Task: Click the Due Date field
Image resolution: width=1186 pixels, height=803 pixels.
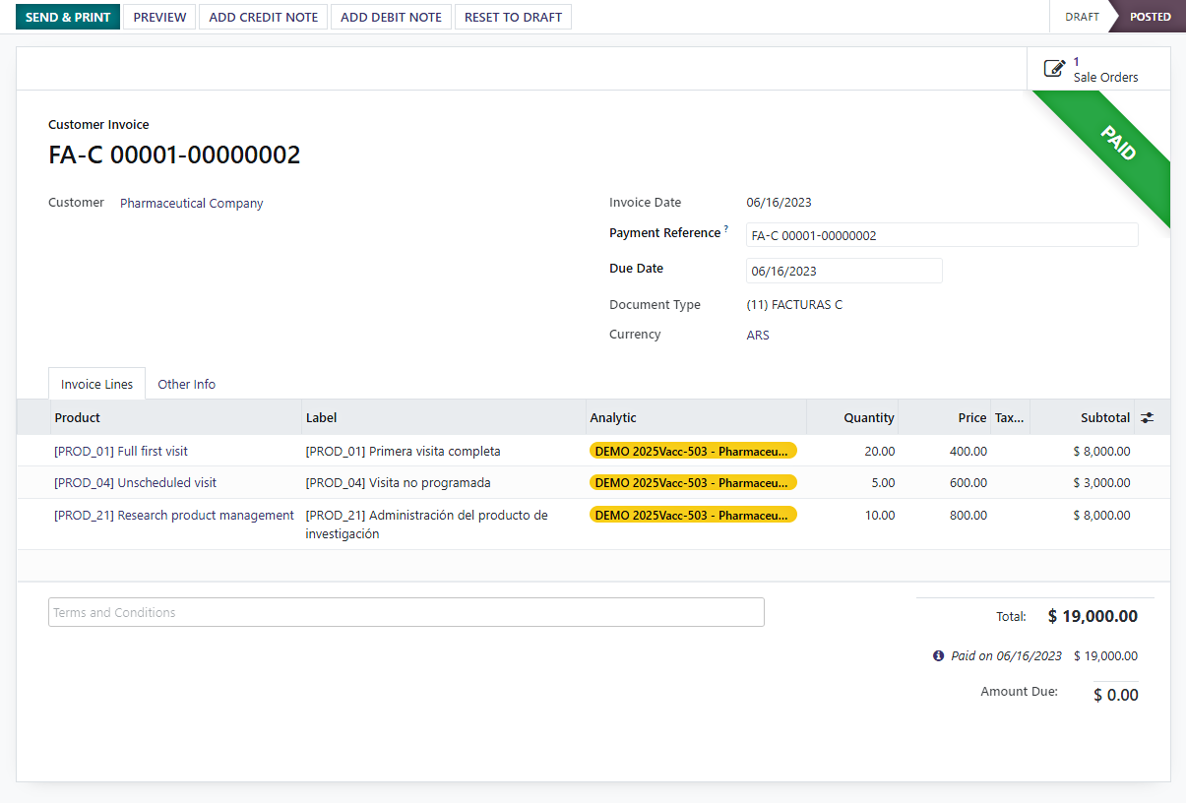Action: 843,271
